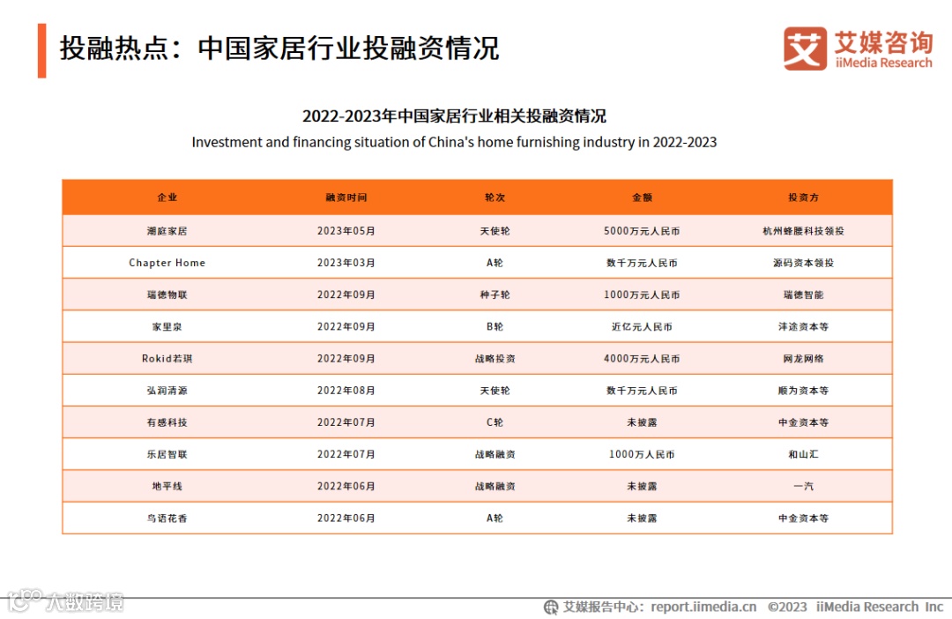Select the 弘润清源 company cell
Viewport: 952px width, 619px height.
point(167,391)
